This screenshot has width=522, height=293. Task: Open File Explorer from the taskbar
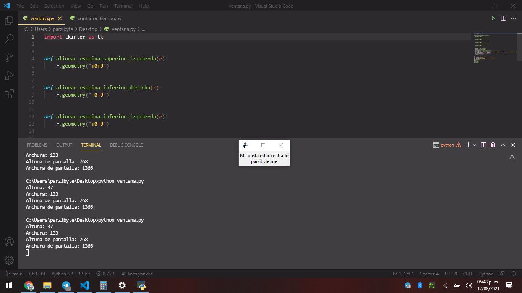tap(47, 285)
